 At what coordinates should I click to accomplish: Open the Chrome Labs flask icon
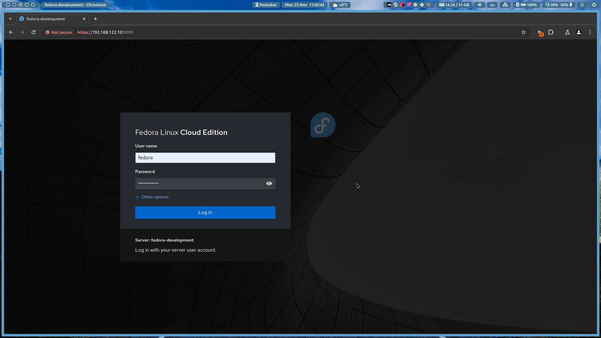pyautogui.click(x=568, y=32)
